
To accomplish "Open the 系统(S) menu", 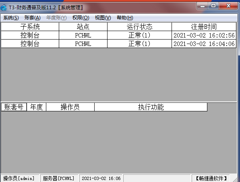I will coord(11,18).
